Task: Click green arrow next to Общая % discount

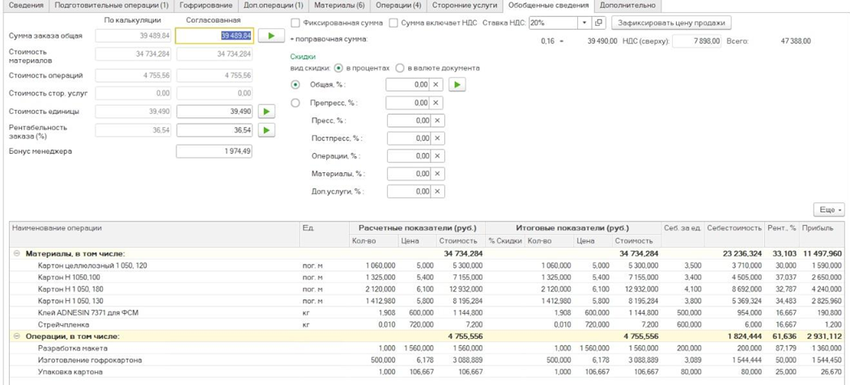Action: tap(457, 85)
